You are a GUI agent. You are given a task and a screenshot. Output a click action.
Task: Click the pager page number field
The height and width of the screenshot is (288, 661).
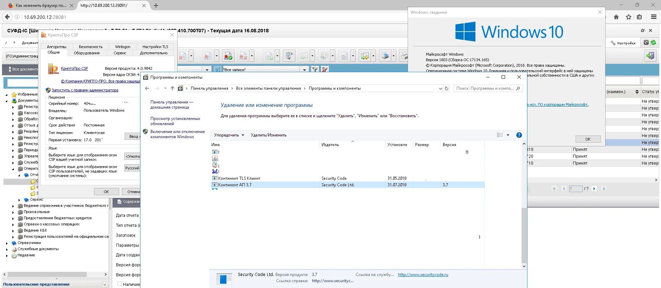576,189
